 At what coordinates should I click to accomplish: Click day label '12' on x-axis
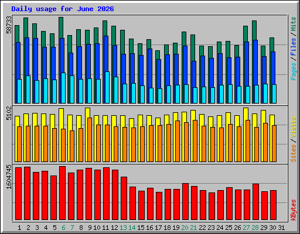click(114, 228)
